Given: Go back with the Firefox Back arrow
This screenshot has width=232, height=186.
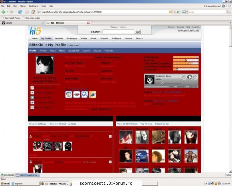Looking at the screenshot, I should coord(3,12).
